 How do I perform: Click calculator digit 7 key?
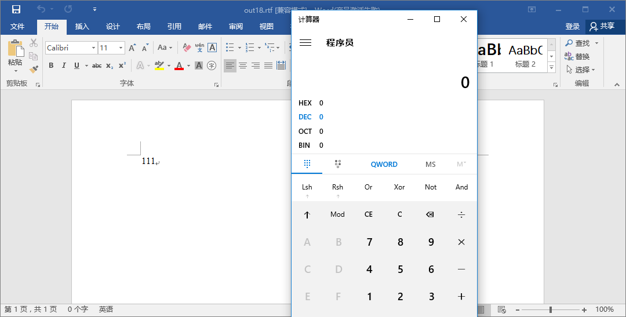coord(369,242)
